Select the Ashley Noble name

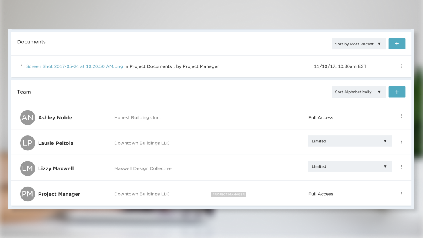click(x=55, y=118)
